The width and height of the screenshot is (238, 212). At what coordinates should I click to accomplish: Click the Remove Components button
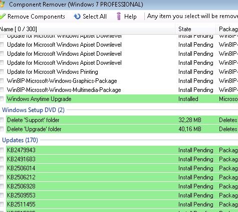point(33,17)
